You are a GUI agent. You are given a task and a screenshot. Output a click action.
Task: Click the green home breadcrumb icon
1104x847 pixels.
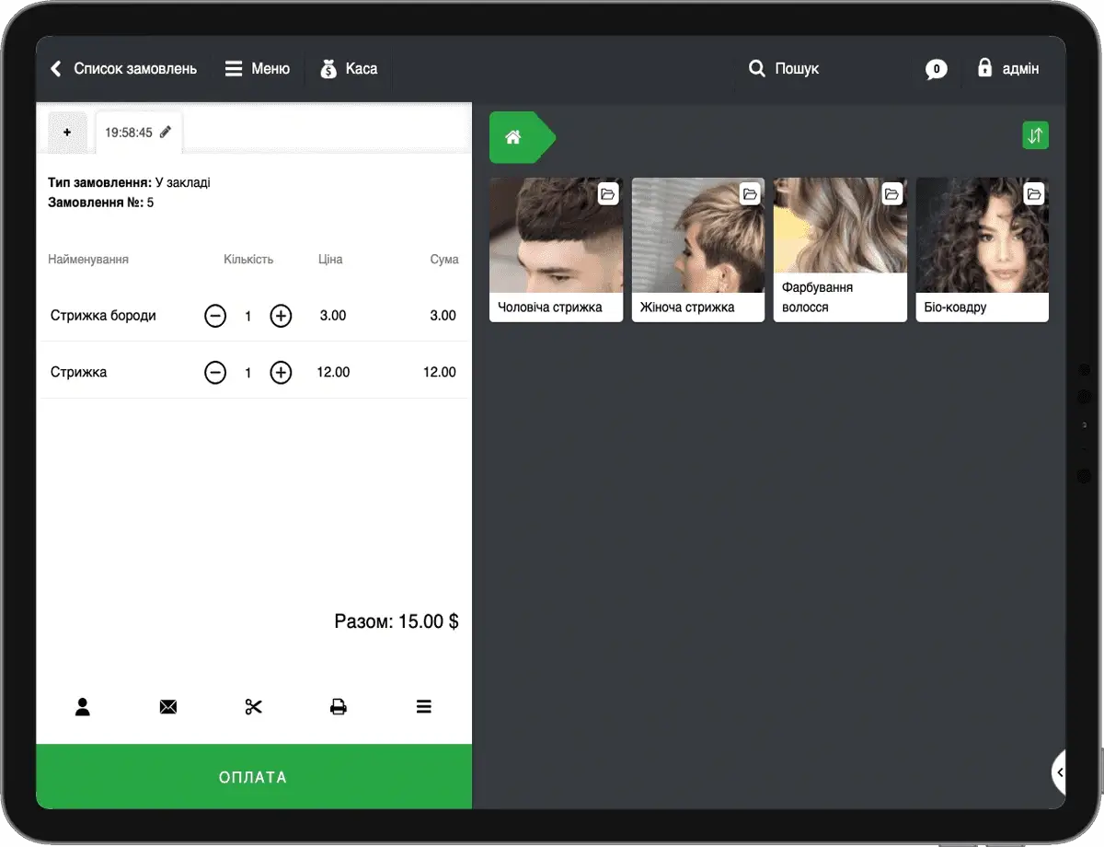(x=513, y=137)
